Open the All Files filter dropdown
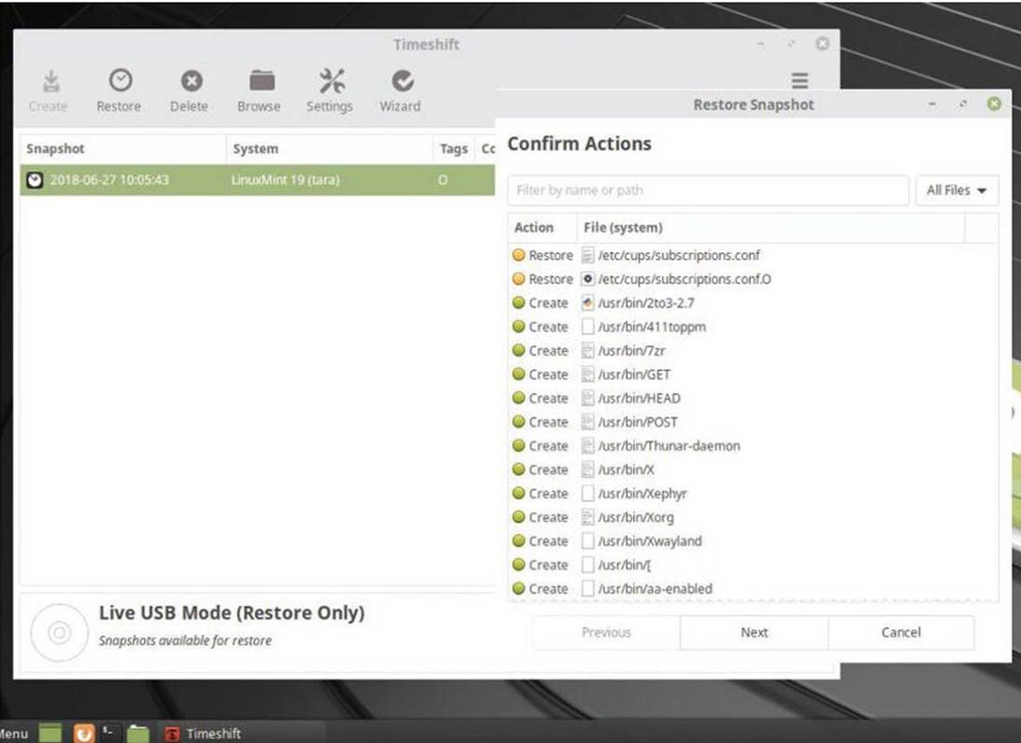This screenshot has height=743, width=1021. pos(957,190)
